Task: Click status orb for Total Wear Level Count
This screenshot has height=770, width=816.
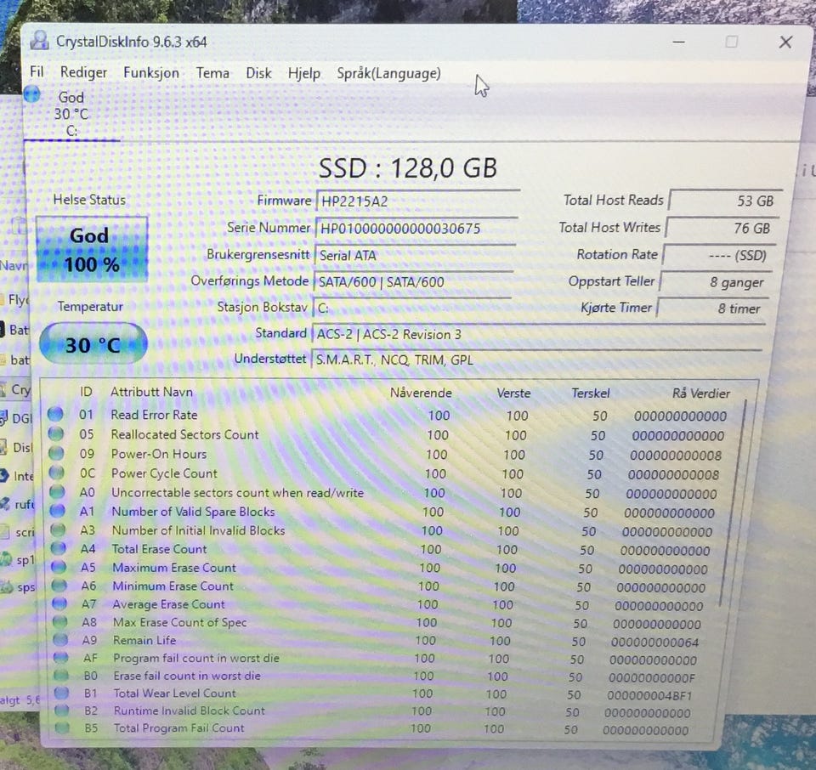Action: 62,693
